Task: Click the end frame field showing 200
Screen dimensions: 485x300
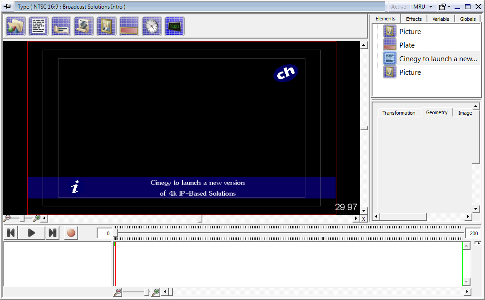Action: (x=473, y=233)
